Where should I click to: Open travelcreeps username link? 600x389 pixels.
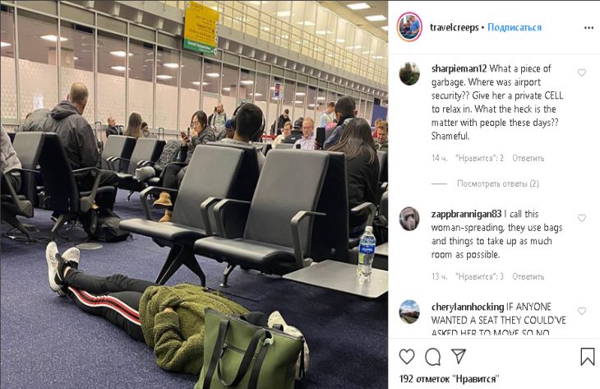tap(455, 28)
